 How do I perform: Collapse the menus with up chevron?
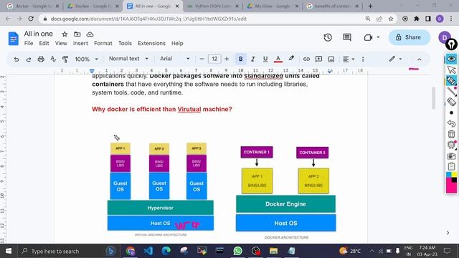pyautogui.click(x=419, y=59)
